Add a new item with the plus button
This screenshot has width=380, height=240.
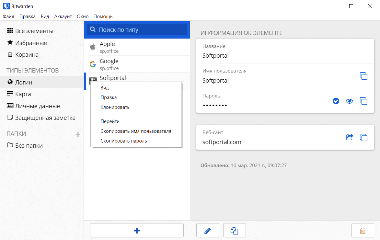[137, 231]
